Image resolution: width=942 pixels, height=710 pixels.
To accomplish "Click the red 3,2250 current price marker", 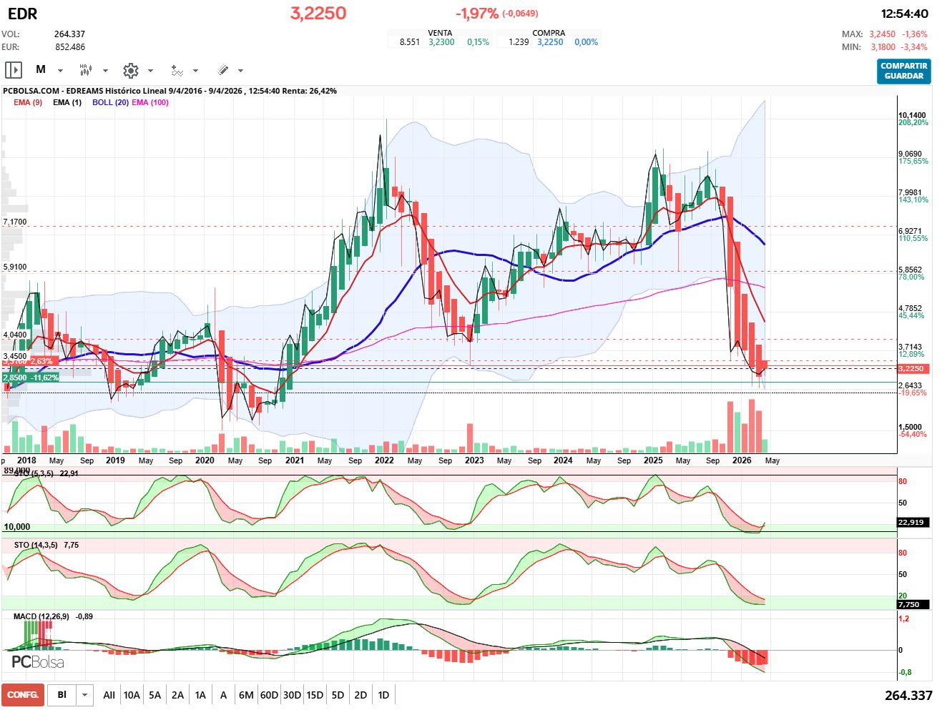I will 911,369.
